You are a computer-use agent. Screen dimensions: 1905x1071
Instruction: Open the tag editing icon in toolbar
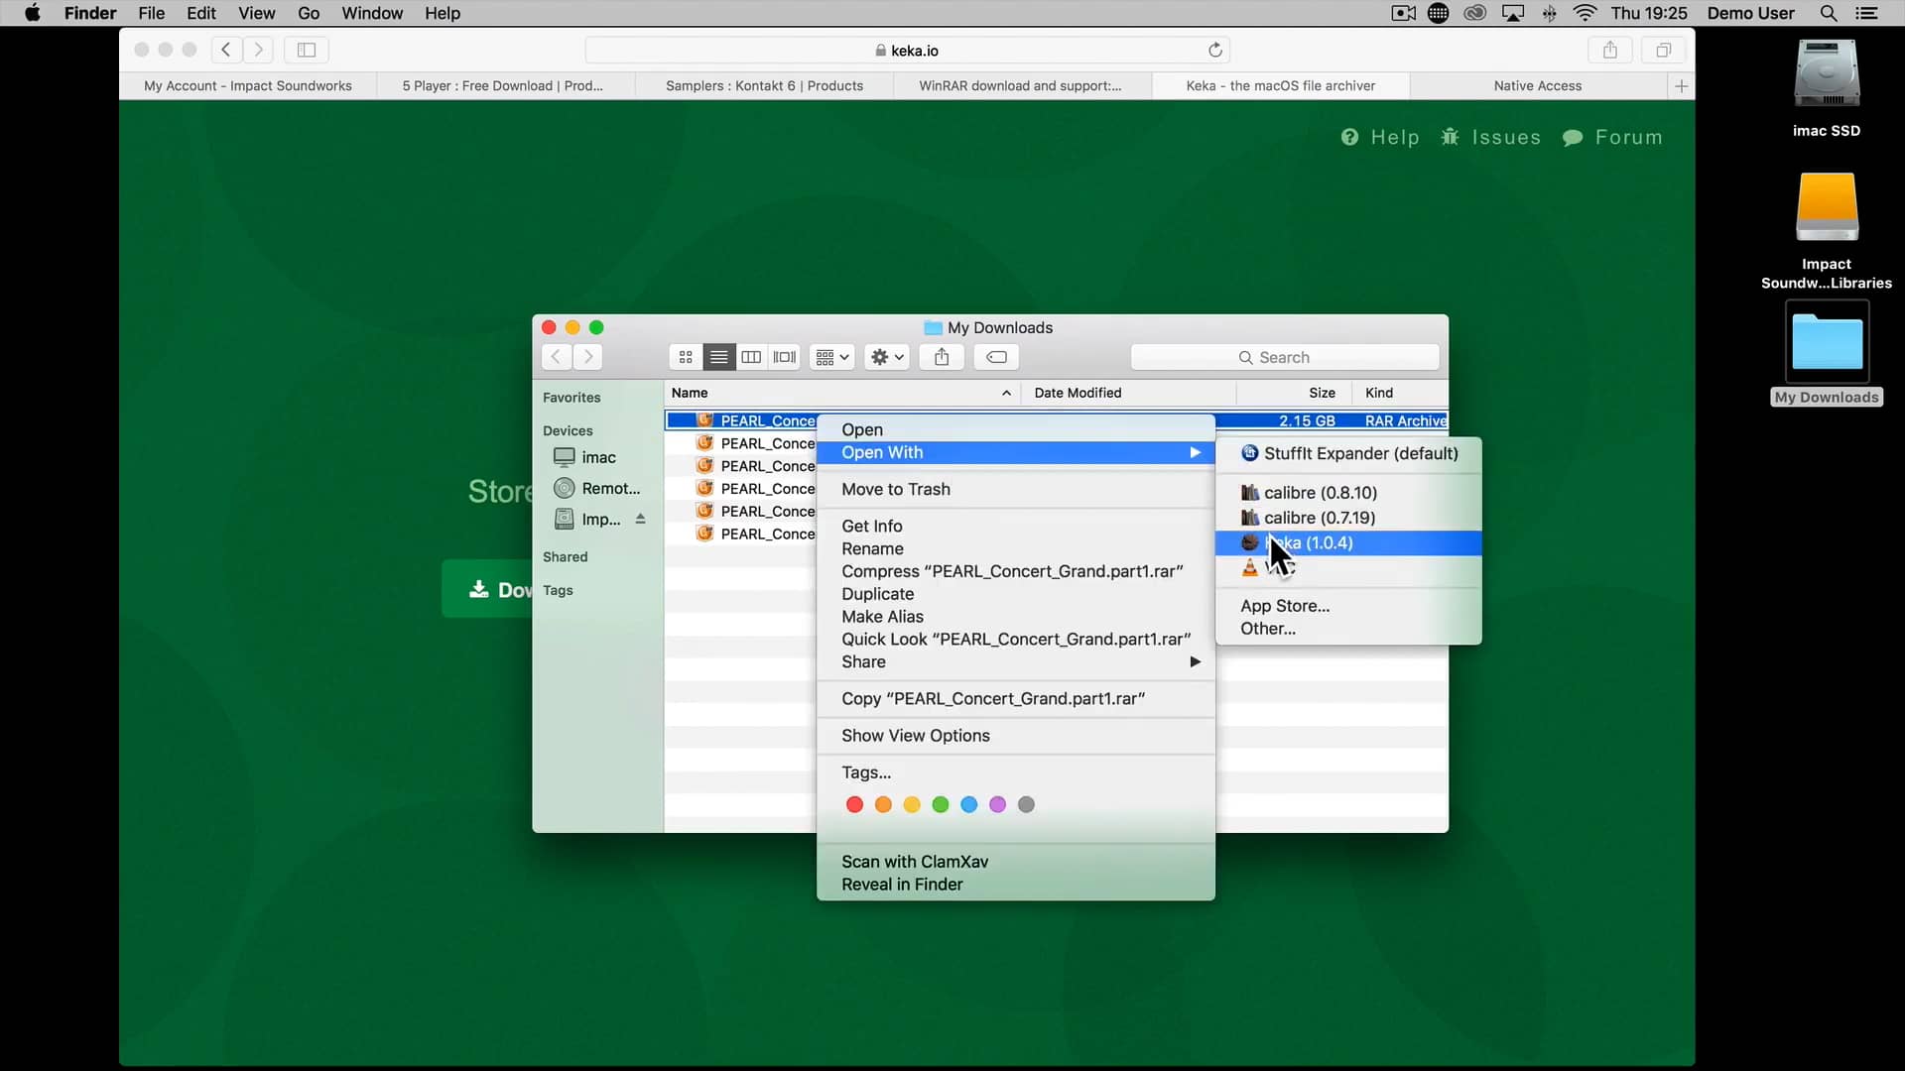pyautogui.click(x=995, y=357)
